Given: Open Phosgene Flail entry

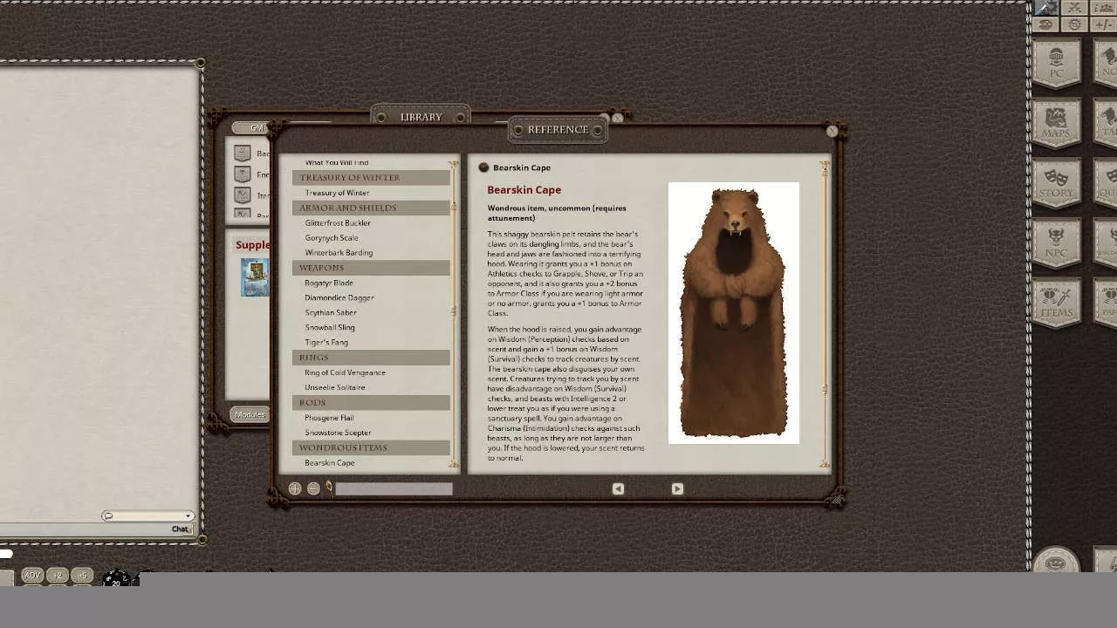Looking at the screenshot, I should coord(329,418).
